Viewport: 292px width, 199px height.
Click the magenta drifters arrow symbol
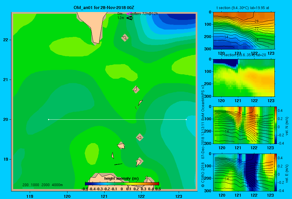[129, 14]
